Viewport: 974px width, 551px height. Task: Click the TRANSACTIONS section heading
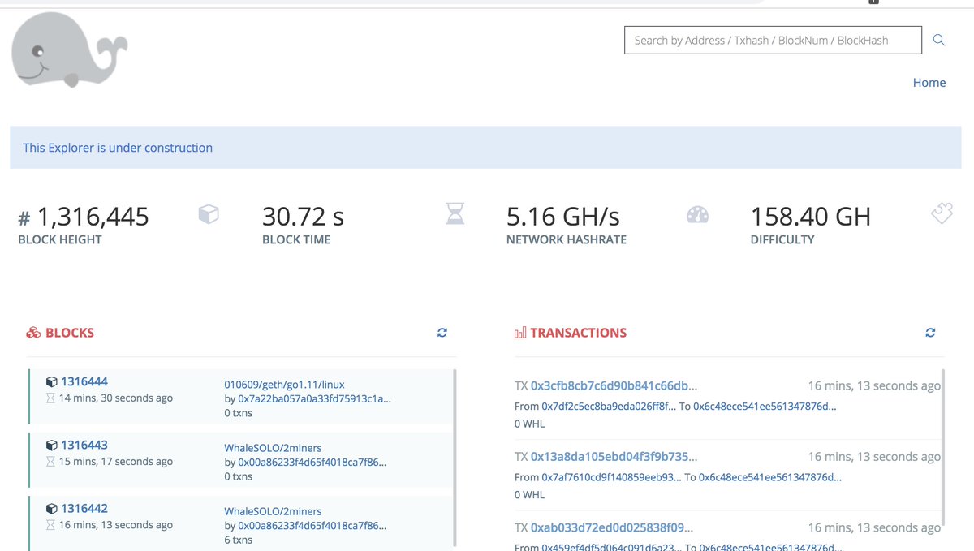click(x=579, y=333)
